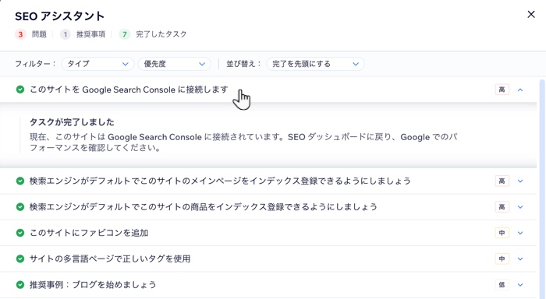Click 中 priority tag on ファビコンを追加 row
Screen dimensions: 546x299
tap(502, 233)
